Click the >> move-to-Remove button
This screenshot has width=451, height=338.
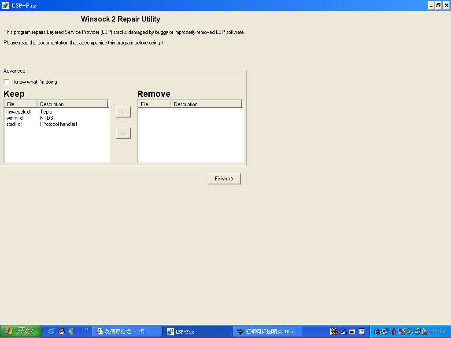(123, 112)
